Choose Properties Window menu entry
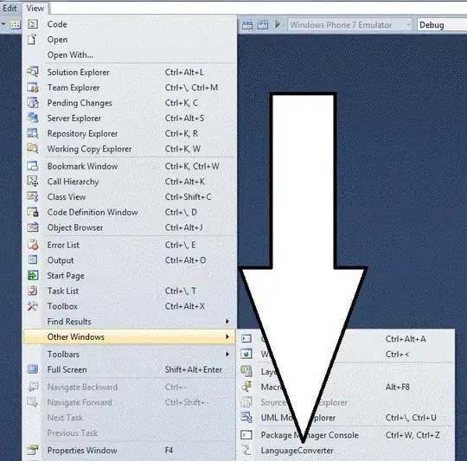Image resolution: width=467 pixels, height=461 pixels. pos(130,451)
